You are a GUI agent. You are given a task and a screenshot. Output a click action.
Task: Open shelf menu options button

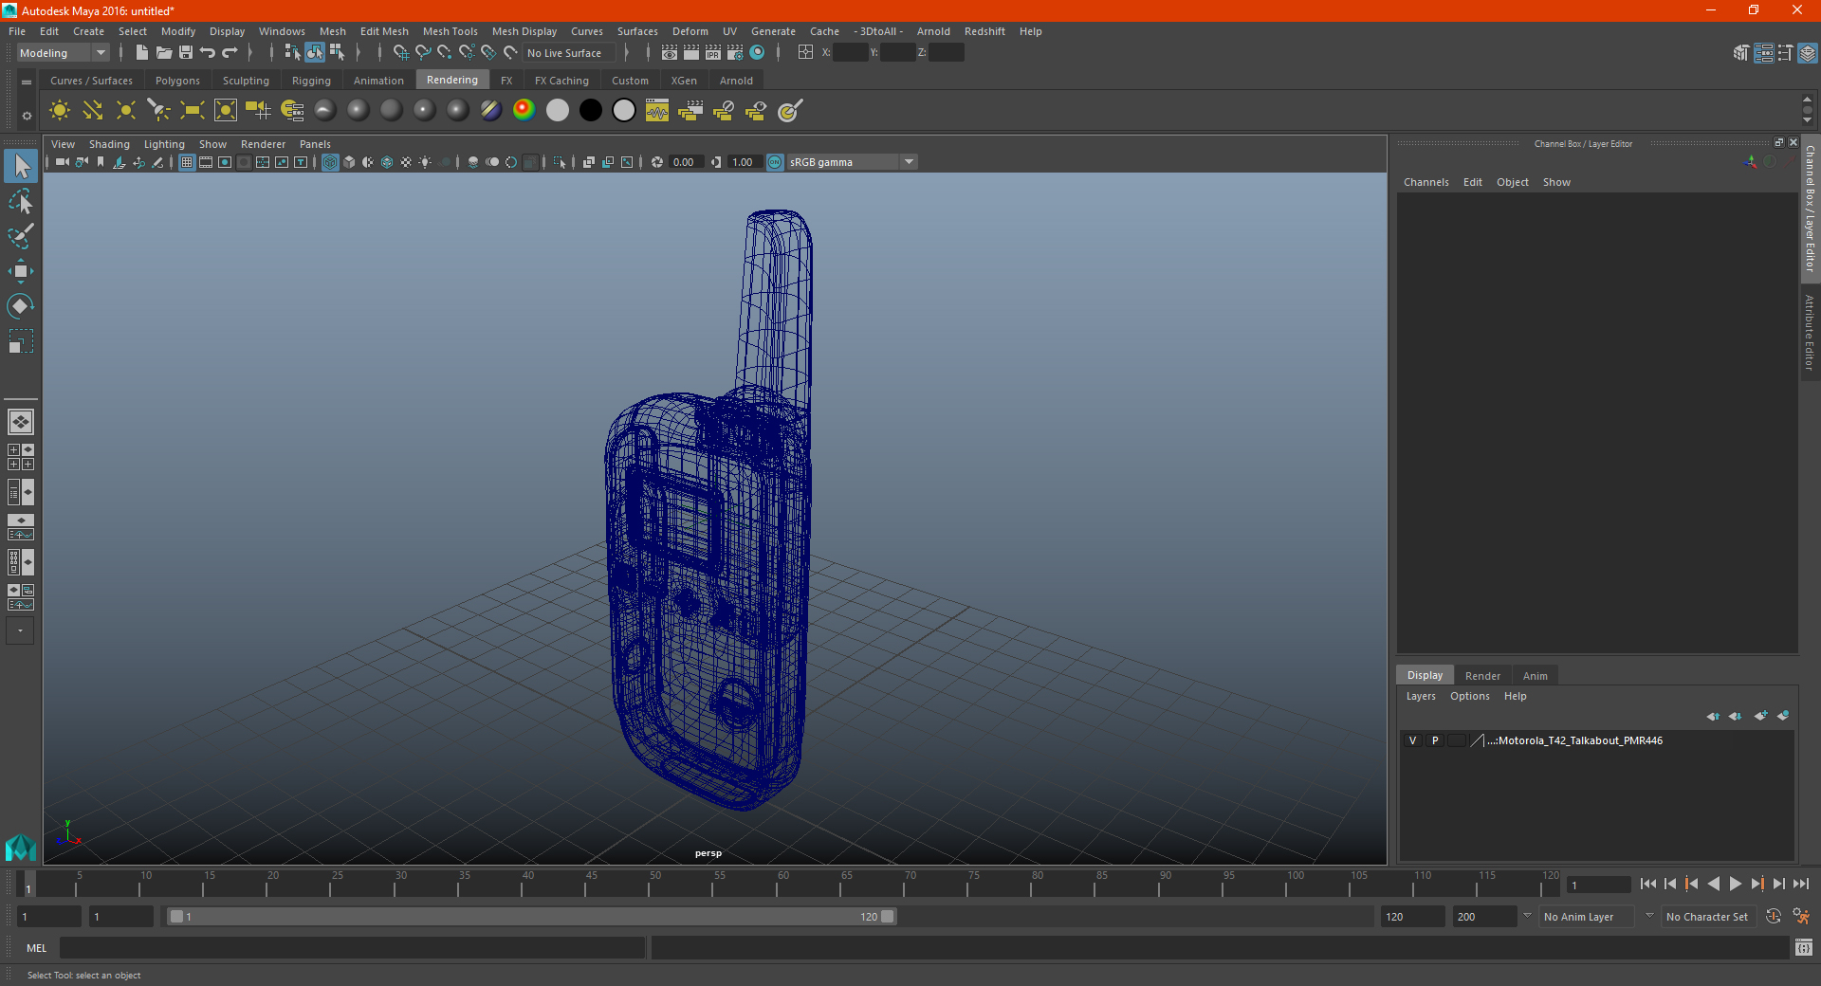click(27, 82)
